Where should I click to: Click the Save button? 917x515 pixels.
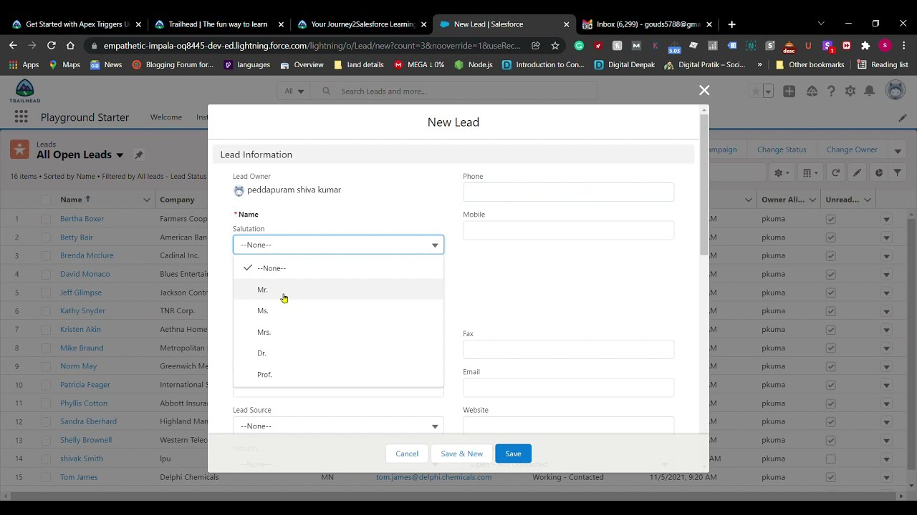pos(513,453)
